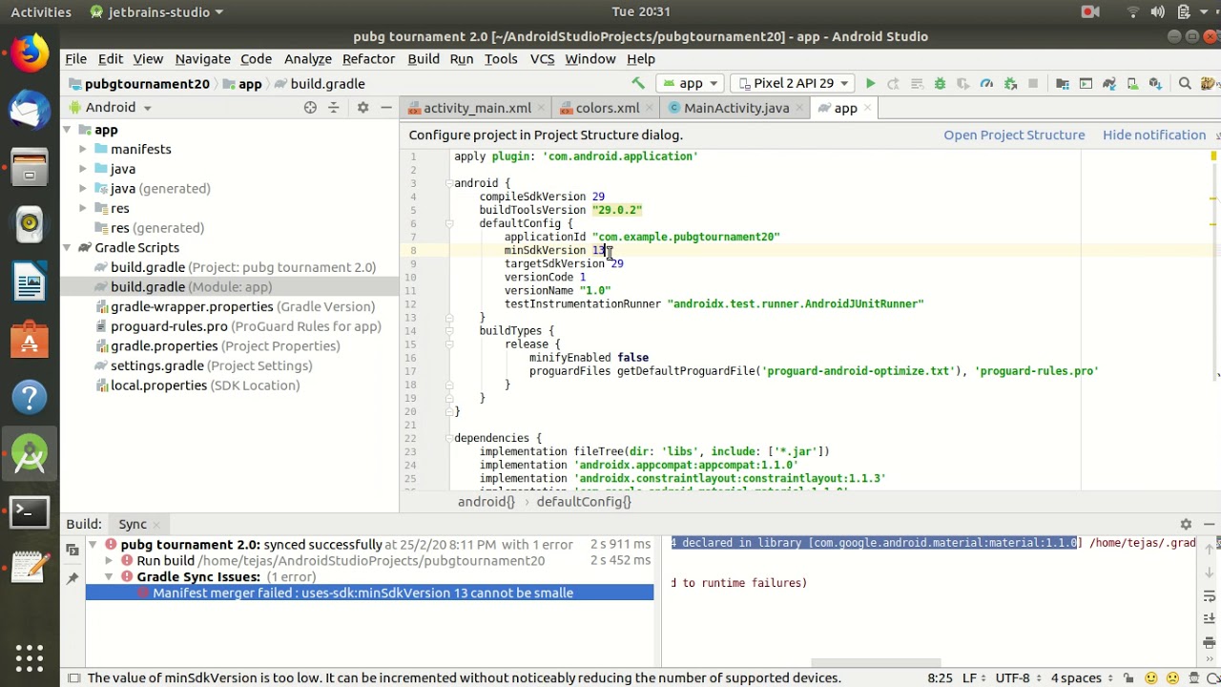Close the Sync tab in Build panel
The image size is (1221, 687).
pos(155,524)
